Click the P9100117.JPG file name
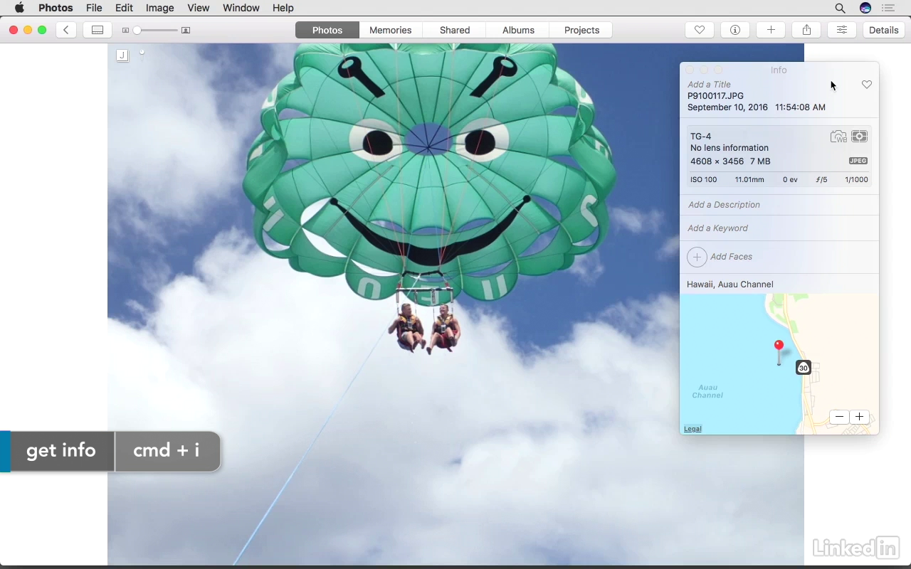 715,96
